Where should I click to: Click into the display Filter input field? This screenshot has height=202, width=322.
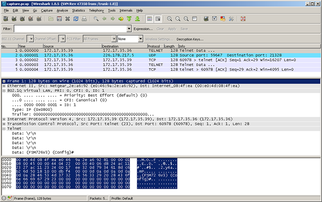(70, 29)
